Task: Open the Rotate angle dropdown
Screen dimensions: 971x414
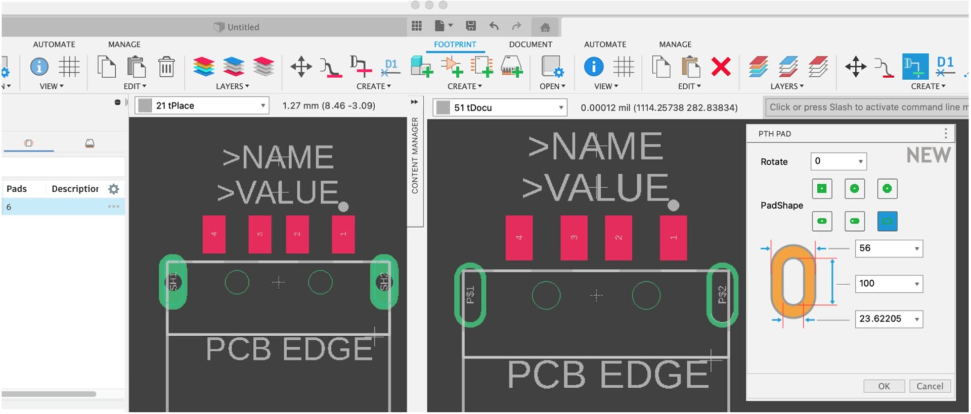Action: pyautogui.click(x=838, y=161)
